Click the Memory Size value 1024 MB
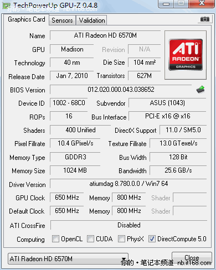The height and width of the screenshot is (270, 216). [75, 170]
